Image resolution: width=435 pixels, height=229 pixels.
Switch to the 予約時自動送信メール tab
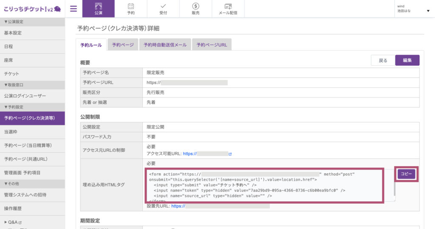click(165, 45)
